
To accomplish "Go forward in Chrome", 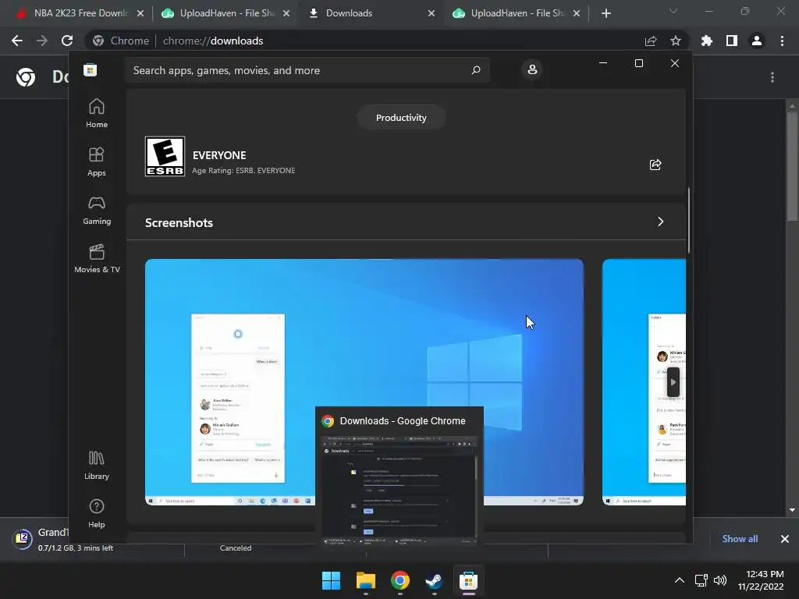I will click(x=42, y=41).
